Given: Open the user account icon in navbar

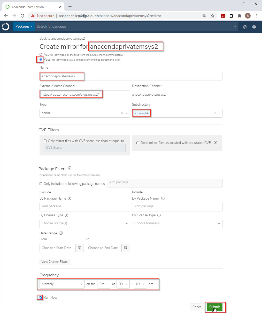Looking at the screenshot, I should tap(254, 27).
